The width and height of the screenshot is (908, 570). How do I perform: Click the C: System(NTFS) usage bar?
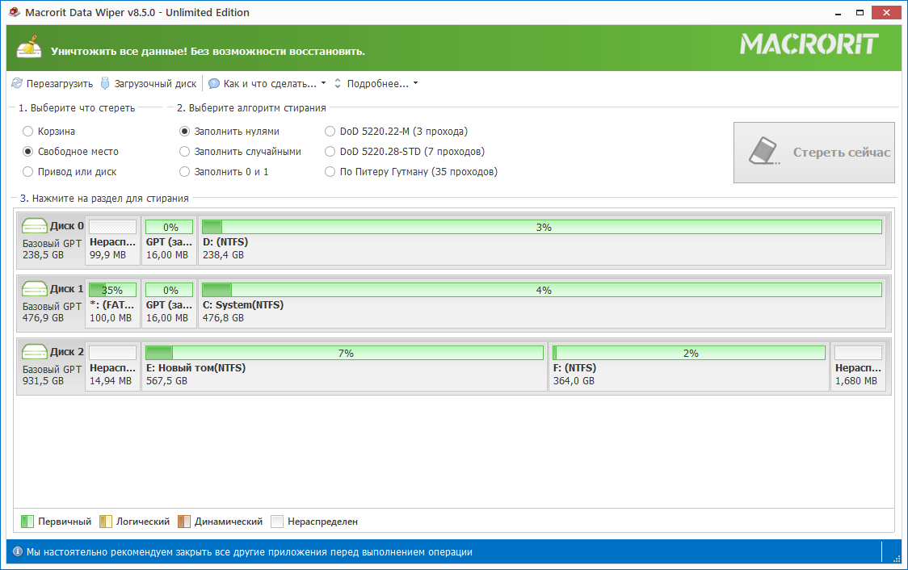541,290
